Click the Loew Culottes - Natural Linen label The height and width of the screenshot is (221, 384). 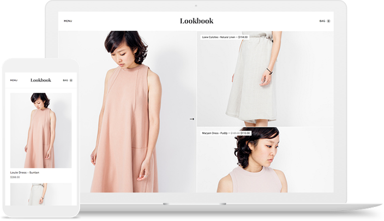click(218, 37)
